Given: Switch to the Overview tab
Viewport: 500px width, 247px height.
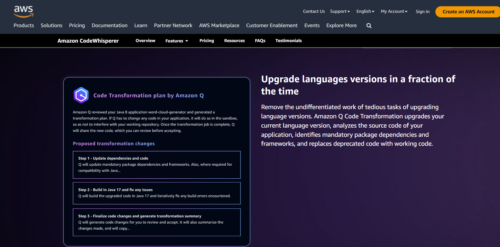Looking at the screenshot, I should (145, 41).
